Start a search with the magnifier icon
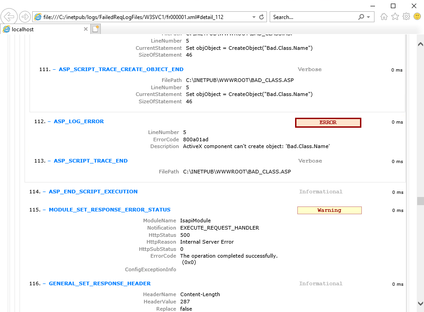The height and width of the screenshot is (312, 424). coord(361,17)
